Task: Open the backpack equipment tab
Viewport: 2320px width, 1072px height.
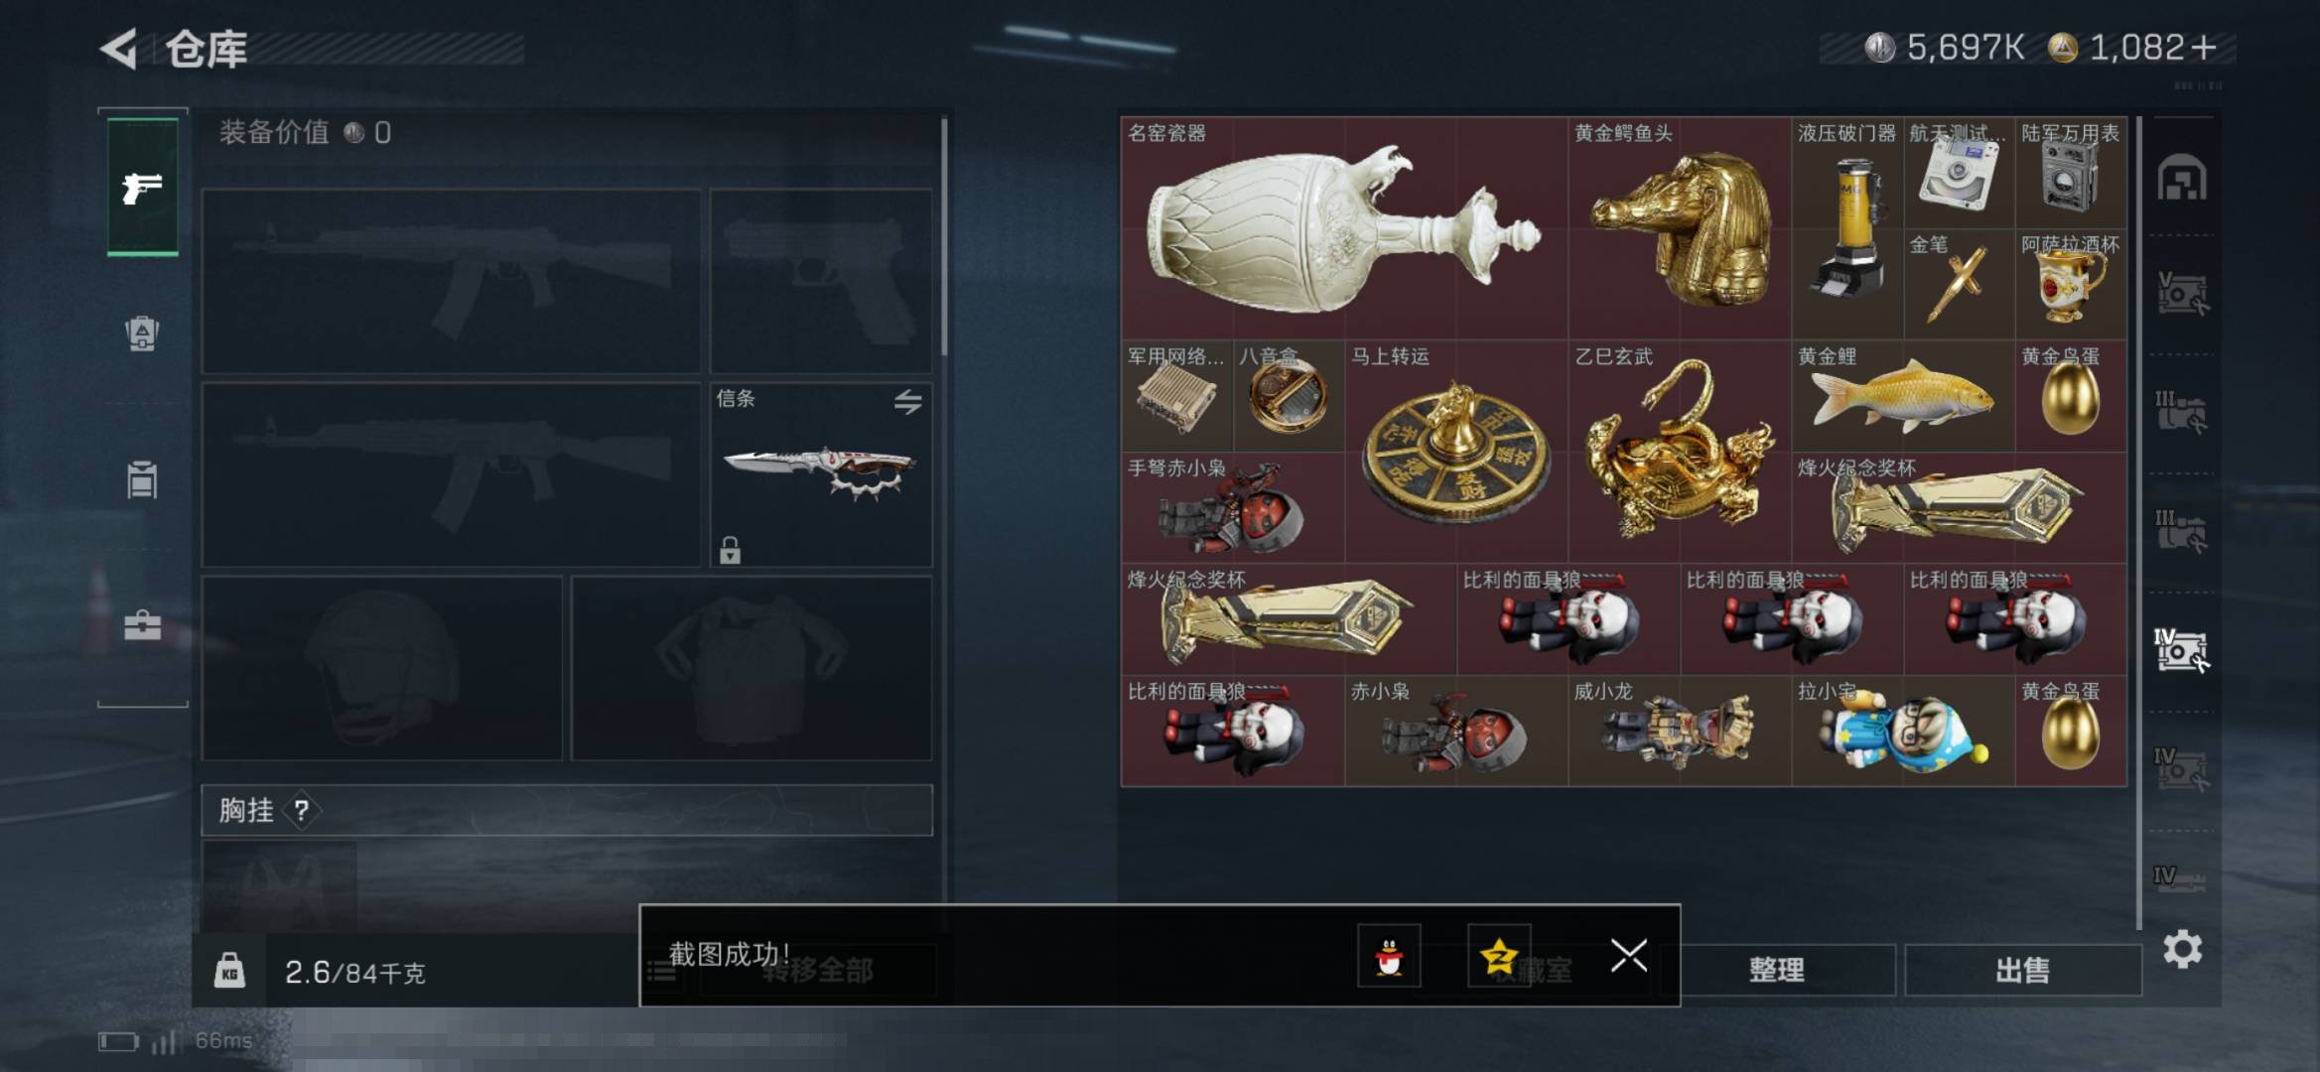Action: 142,334
